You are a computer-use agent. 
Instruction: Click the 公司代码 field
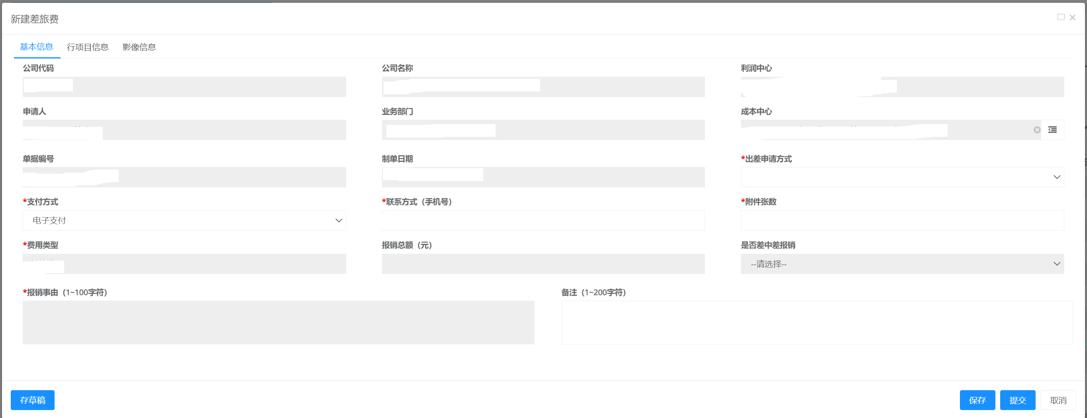(184, 87)
